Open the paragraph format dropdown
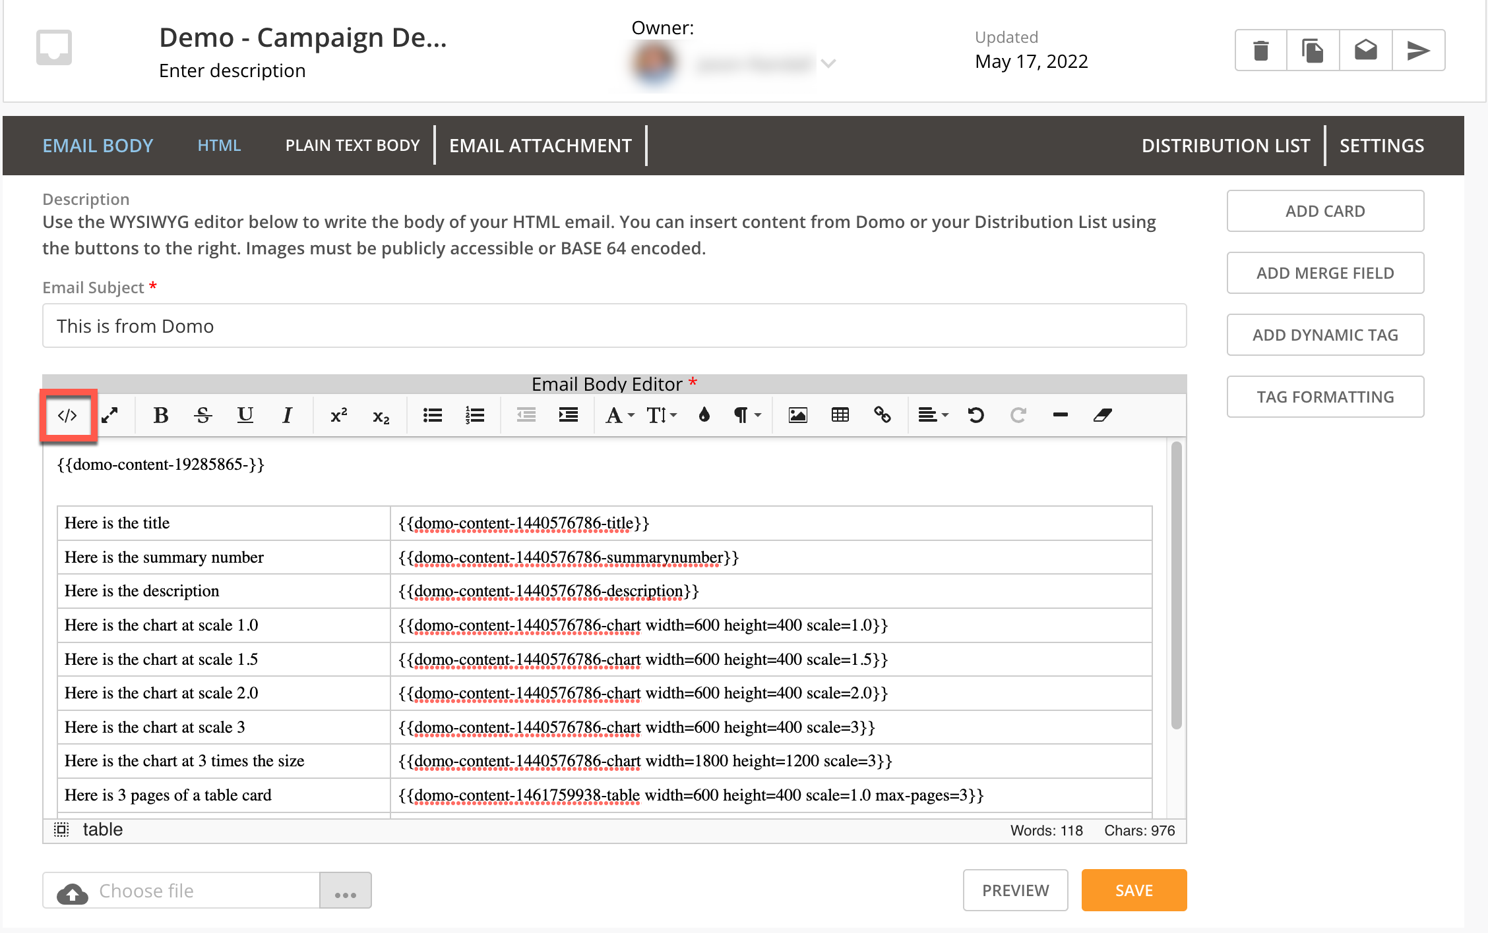 (x=744, y=415)
